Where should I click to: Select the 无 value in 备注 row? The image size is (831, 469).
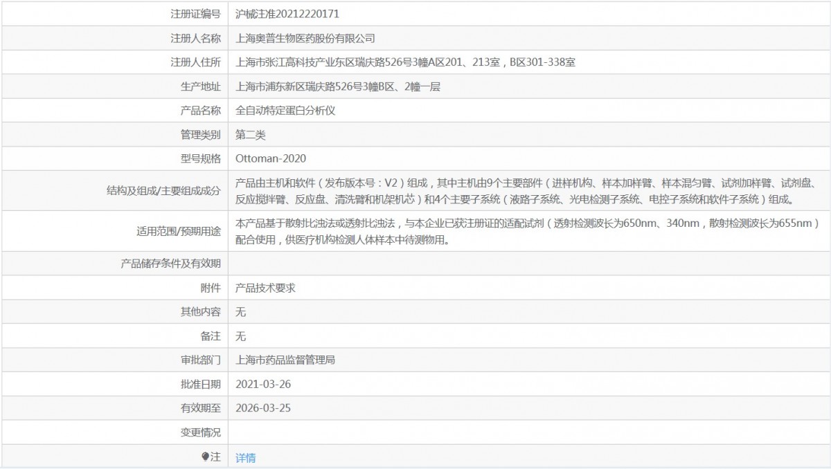tap(240, 336)
